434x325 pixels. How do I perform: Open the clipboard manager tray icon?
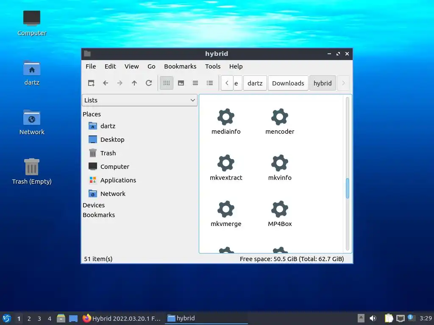tap(389, 318)
